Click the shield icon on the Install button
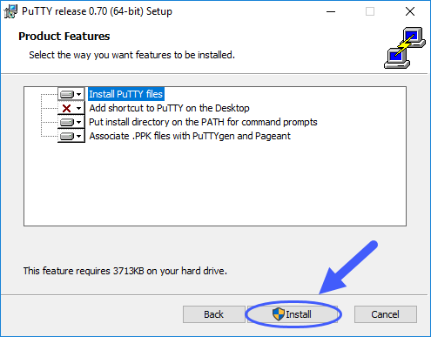Viewport: 431px width, 337px height. 279,314
